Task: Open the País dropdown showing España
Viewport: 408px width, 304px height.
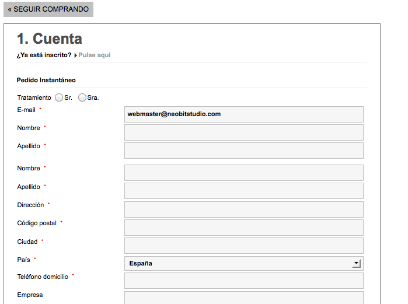Action: click(x=244, y=263)
